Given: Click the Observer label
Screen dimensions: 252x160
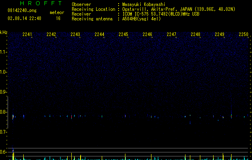Looking at the screenshot, I should 81,4.
